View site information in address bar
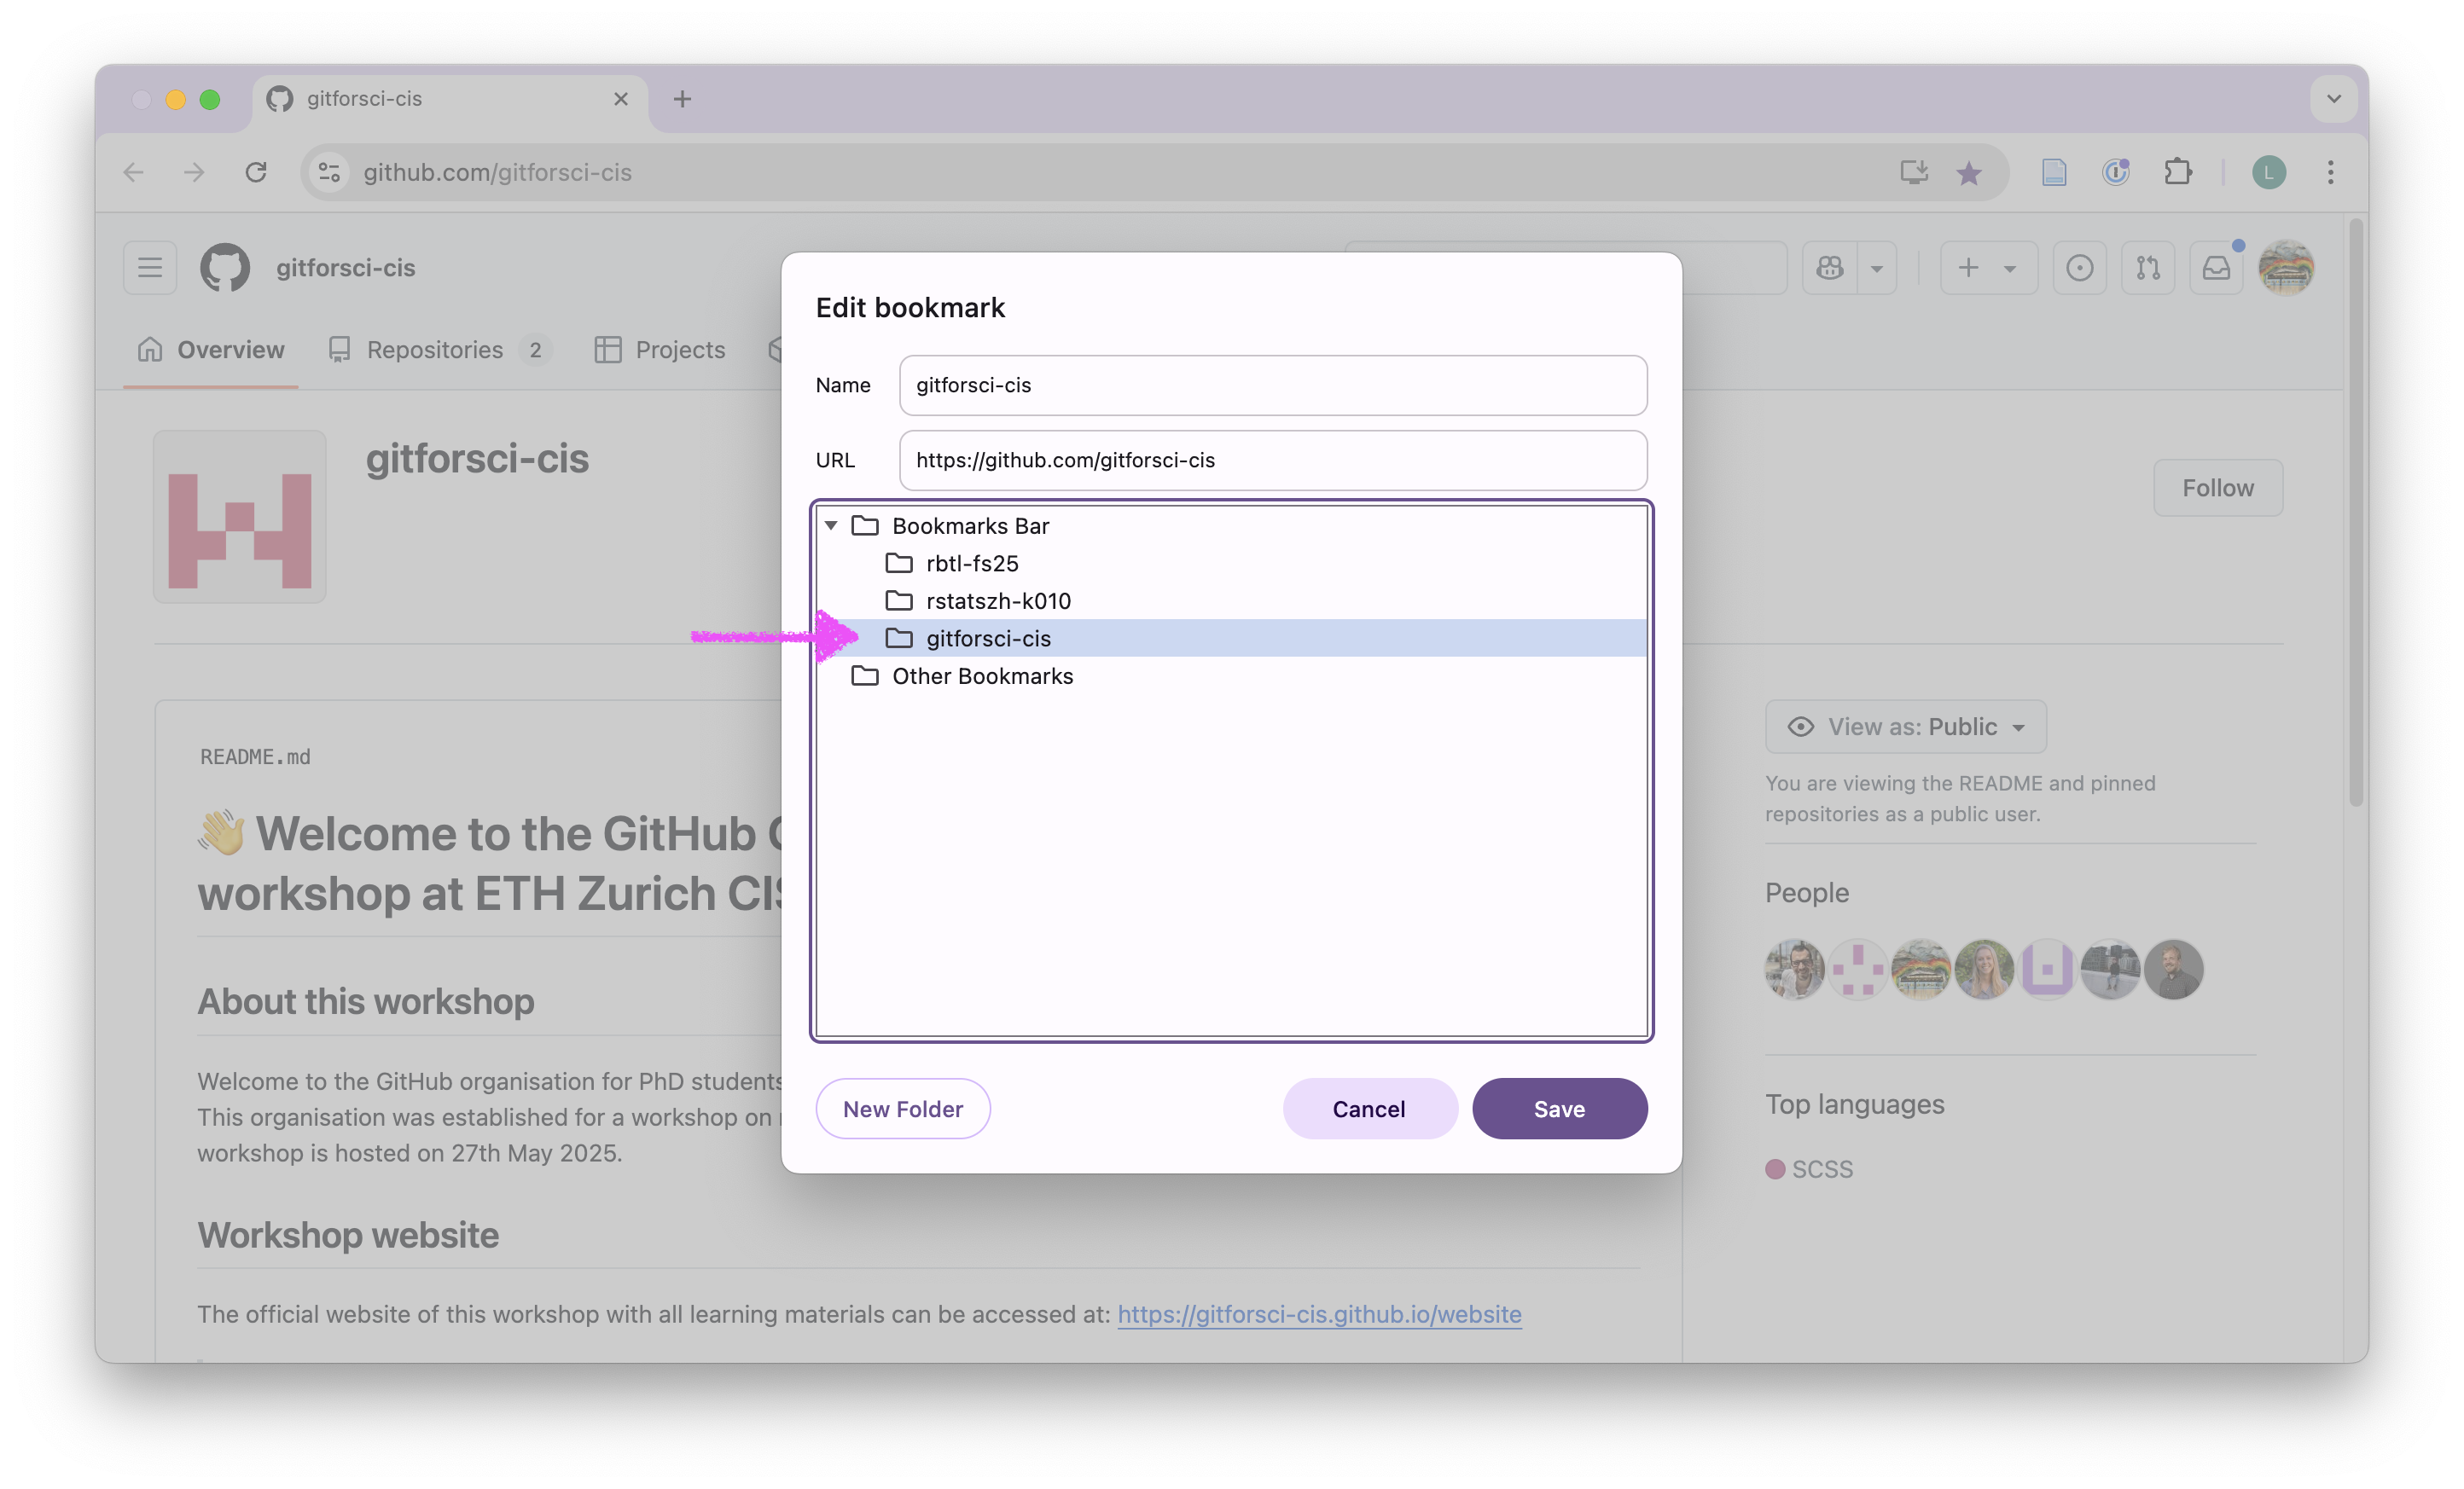Viewport: 2464px width, 1489px height. tap(330, 172)
